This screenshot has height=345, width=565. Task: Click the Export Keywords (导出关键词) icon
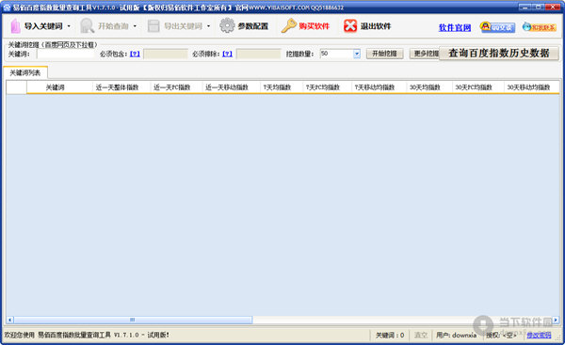(x=153, y=26)
